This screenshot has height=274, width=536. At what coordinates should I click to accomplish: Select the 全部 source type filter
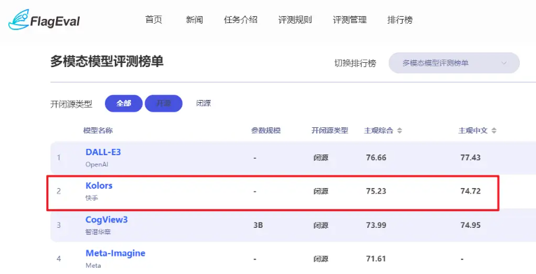[123, 103]
